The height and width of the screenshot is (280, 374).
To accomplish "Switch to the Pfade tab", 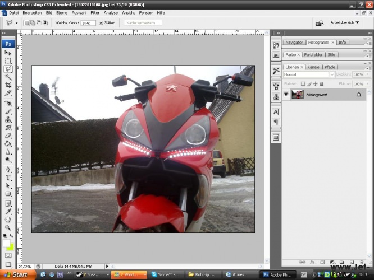I will (x=330, y=67).
